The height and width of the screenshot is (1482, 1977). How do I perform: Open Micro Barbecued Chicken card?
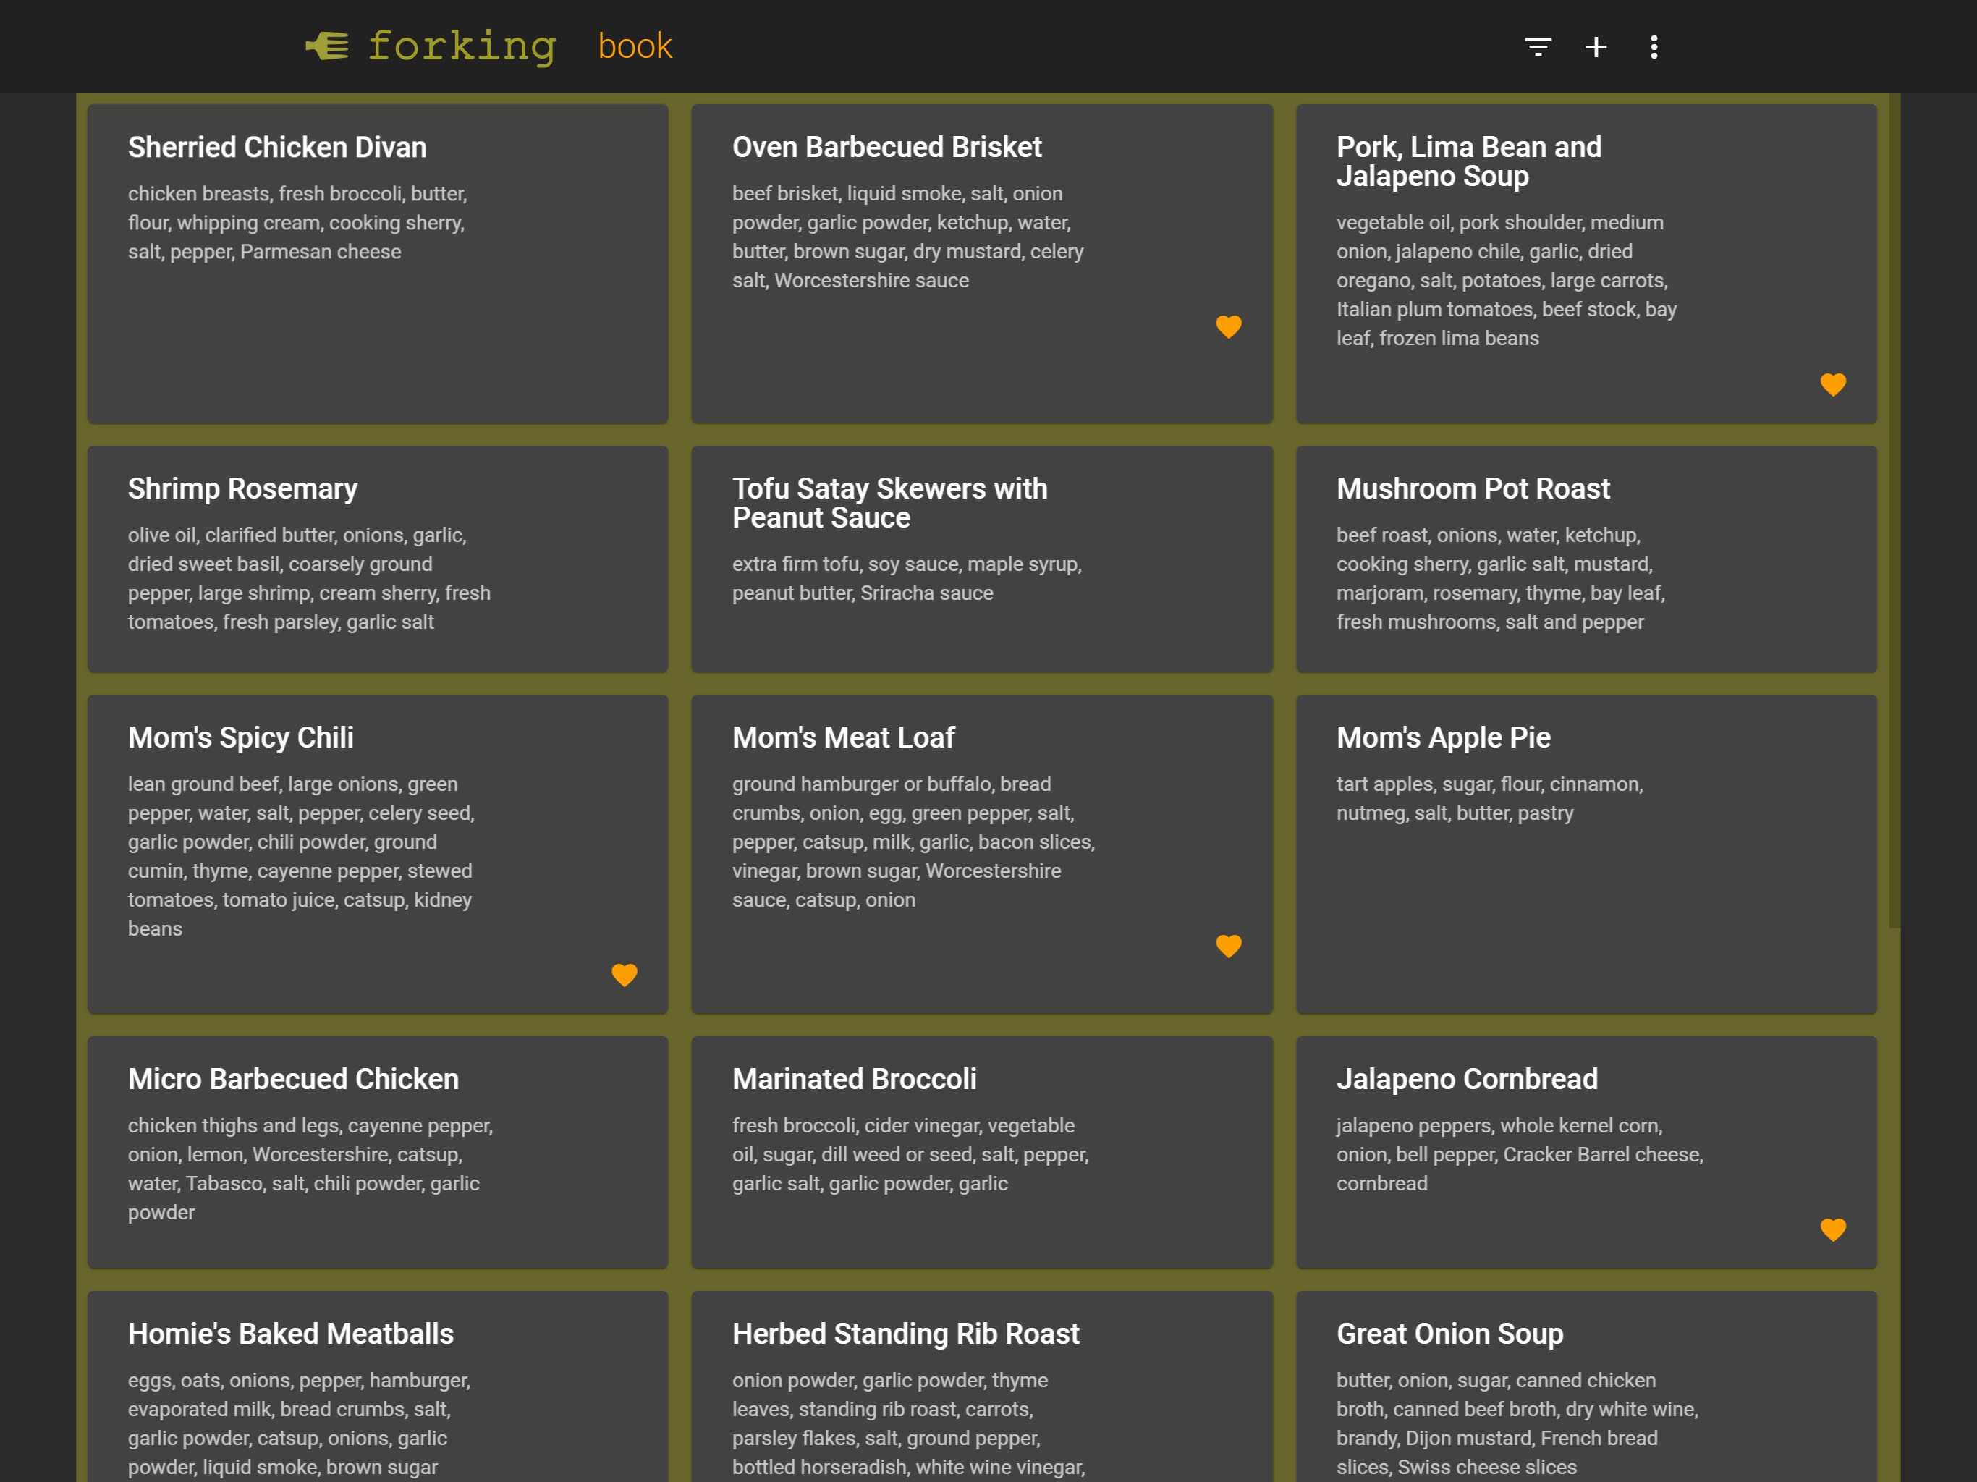coord(293,1079)
